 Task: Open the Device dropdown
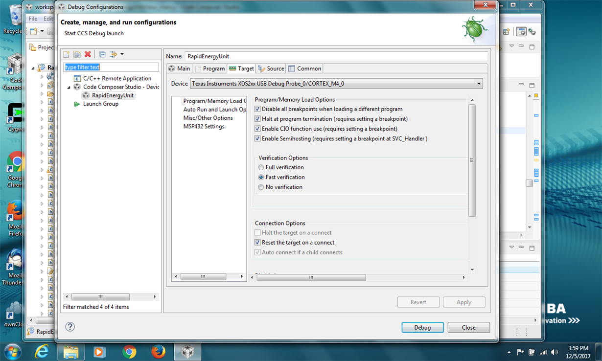pos(336,84)
